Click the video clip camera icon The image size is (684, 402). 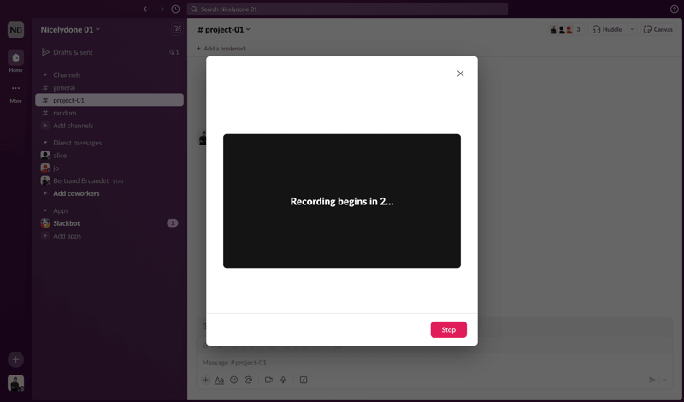[x=268, y=380]
